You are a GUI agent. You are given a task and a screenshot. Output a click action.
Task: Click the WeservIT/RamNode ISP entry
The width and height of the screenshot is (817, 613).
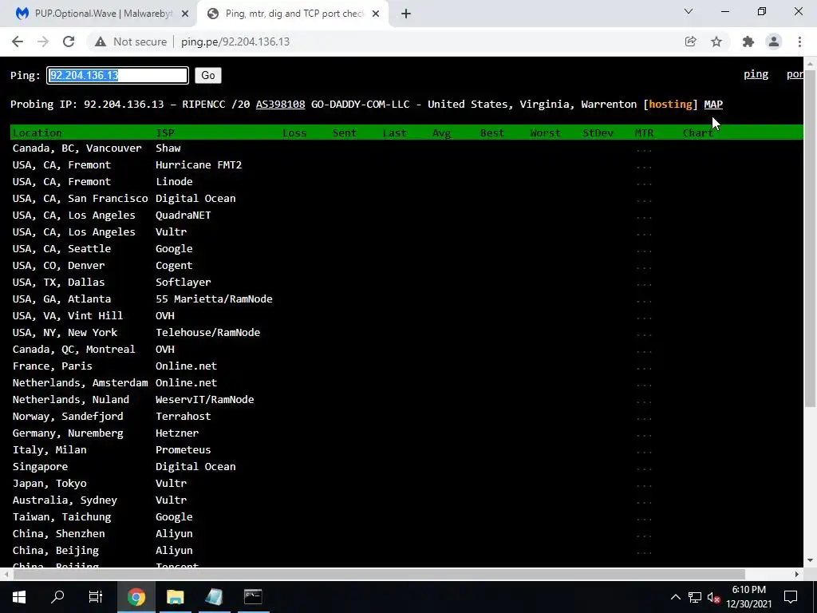204,399
